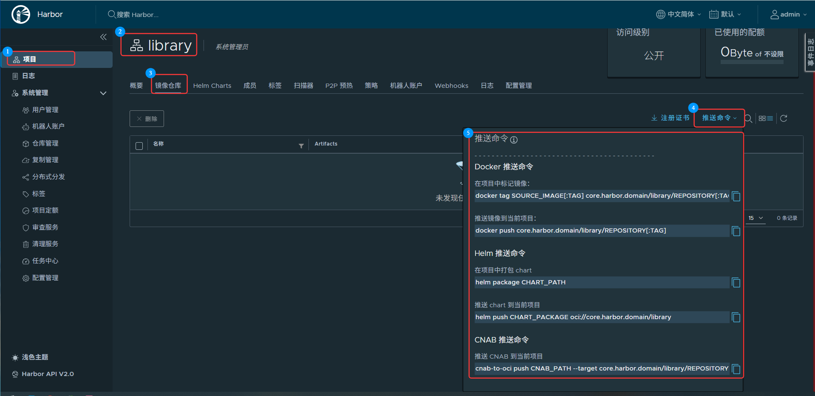Switch to the project 配置管理 tab
815x396 pixels.
point(519,86)
